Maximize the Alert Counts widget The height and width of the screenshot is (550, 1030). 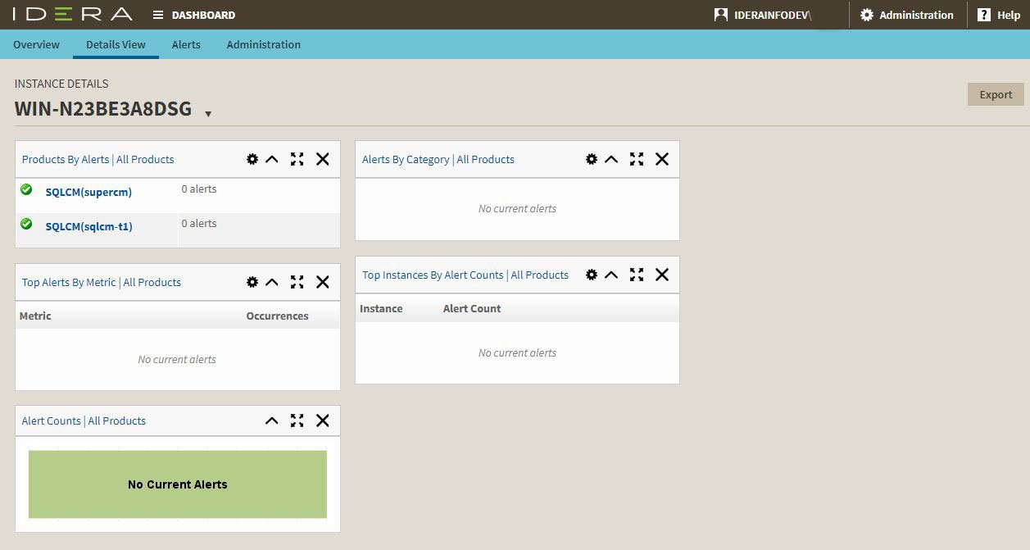tap(297, 420)
